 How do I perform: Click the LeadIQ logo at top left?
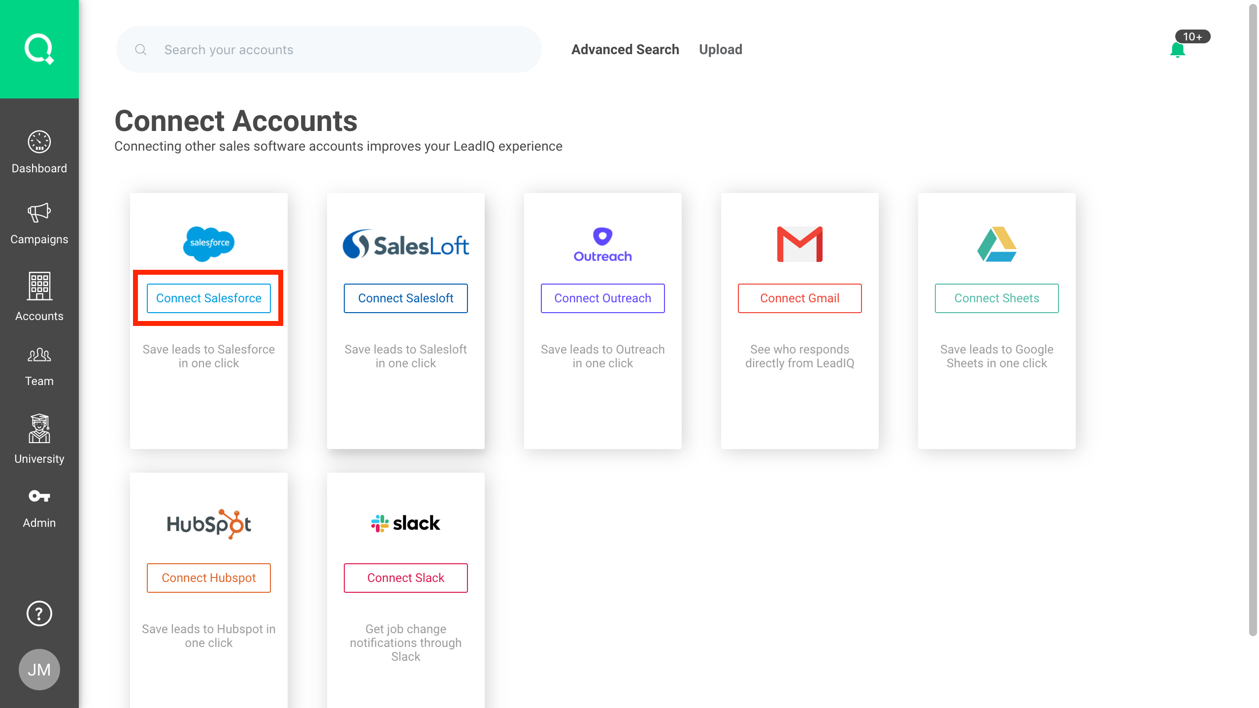[39, 49]
